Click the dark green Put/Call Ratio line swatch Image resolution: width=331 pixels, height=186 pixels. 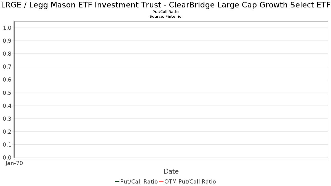point(117,182)
